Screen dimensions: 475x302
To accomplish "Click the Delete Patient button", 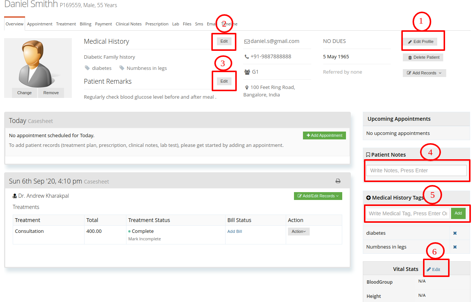I will (423, 58).
